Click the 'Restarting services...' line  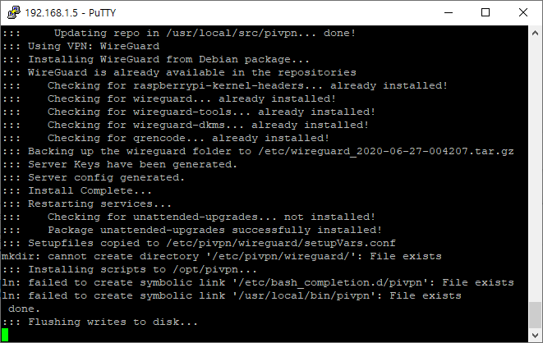point(86,204)
